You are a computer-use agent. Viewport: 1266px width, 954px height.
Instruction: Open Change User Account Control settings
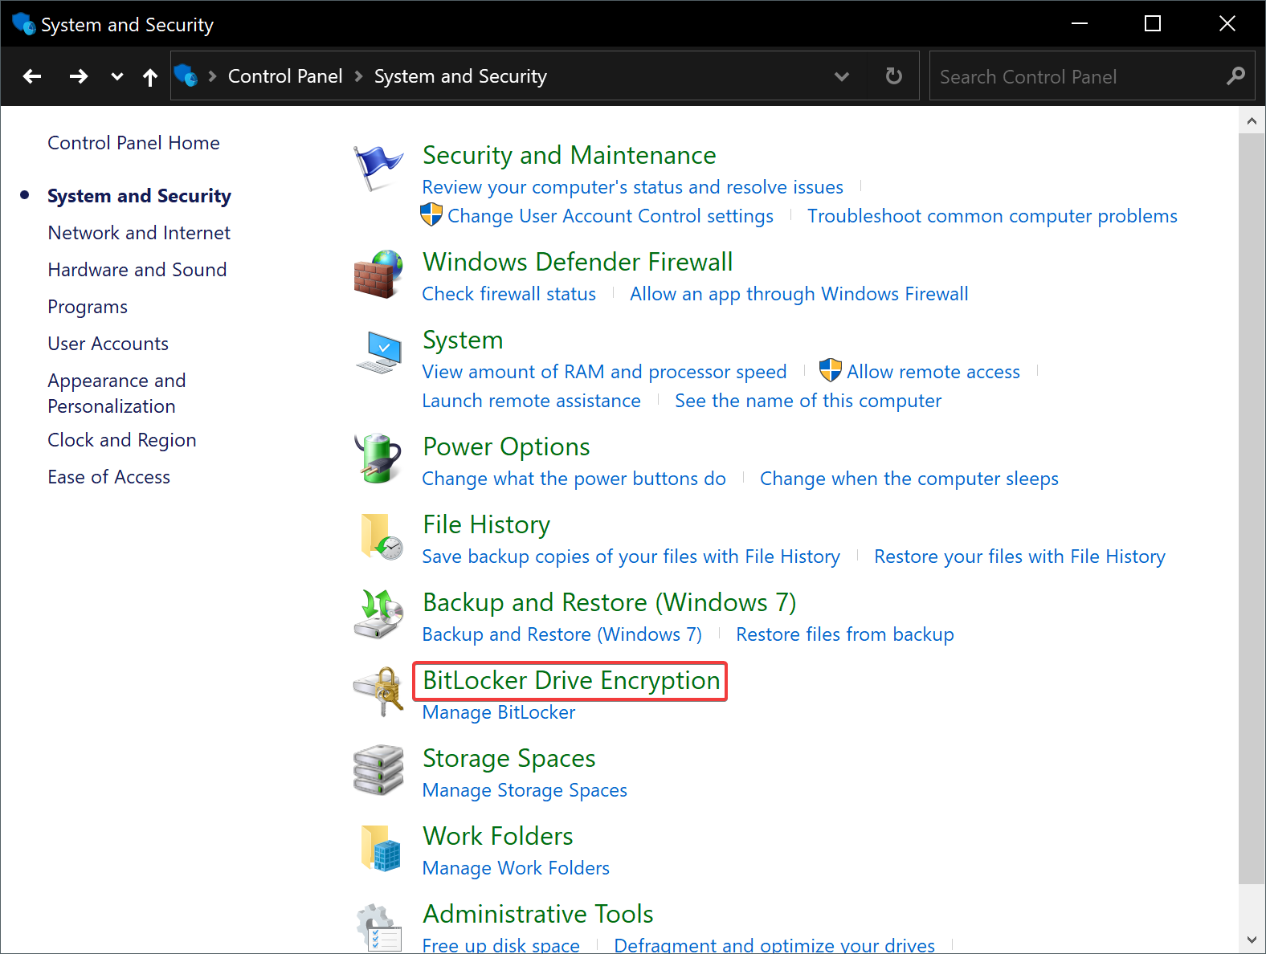[611, 216]
